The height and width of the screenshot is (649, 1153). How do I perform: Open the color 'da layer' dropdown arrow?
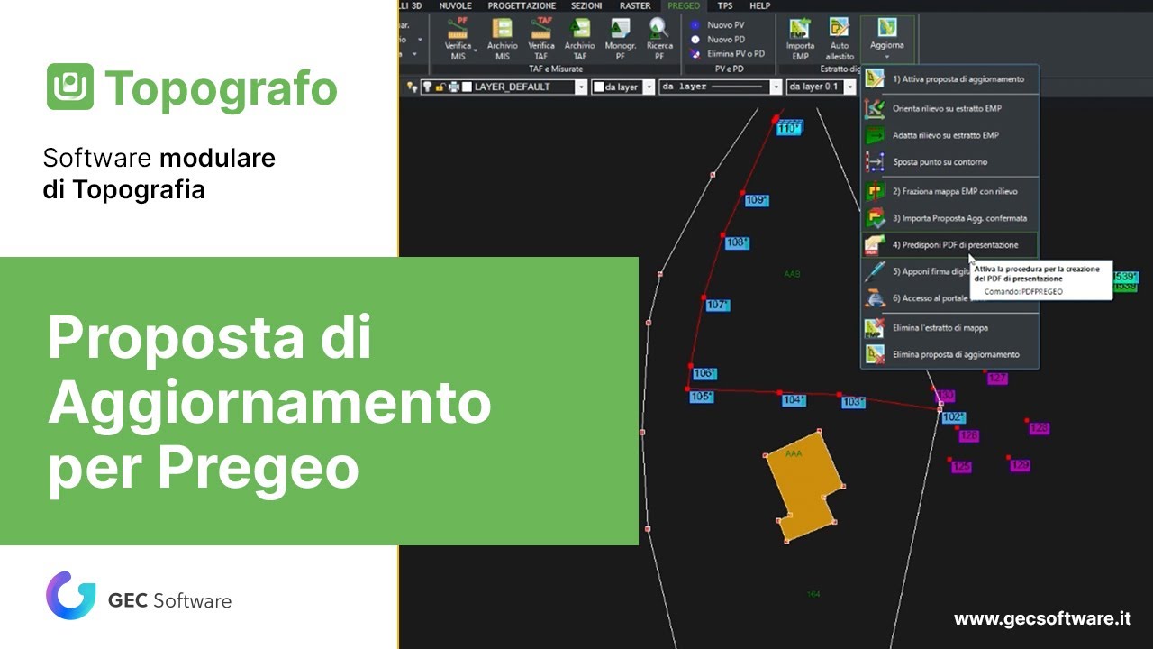[649, 87]
